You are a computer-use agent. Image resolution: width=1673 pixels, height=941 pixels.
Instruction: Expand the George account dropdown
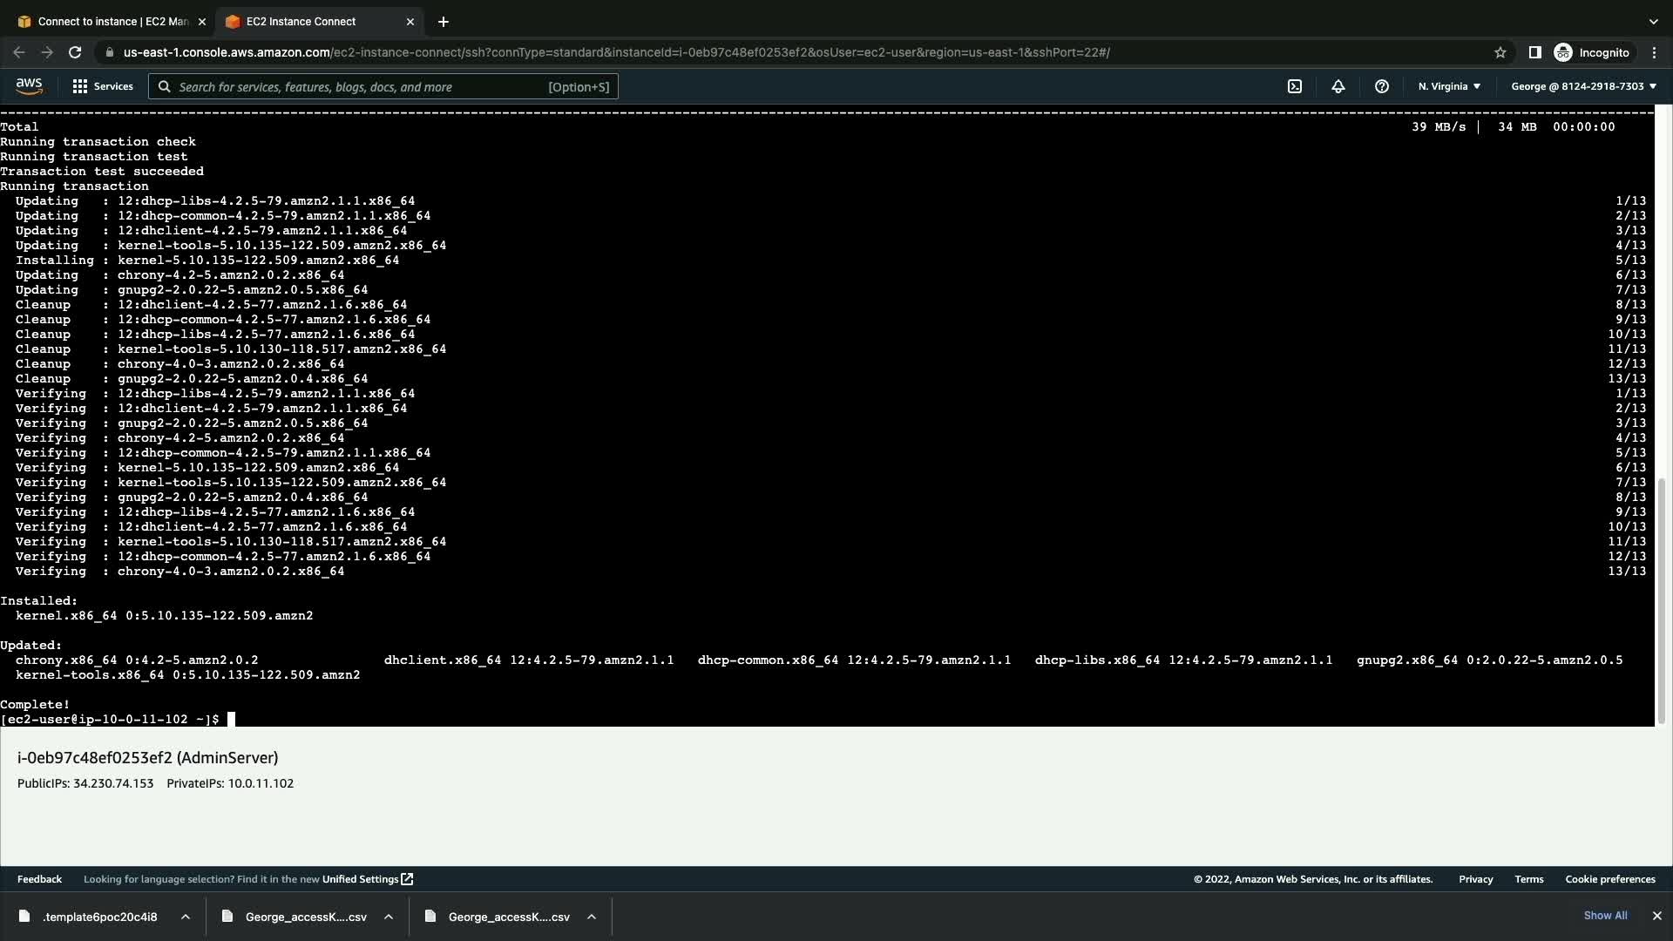tap(1583, 86)
